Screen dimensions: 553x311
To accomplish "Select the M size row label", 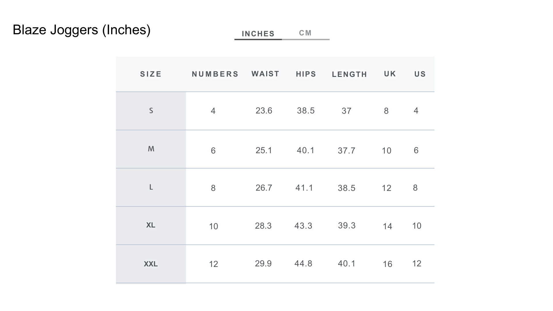I will (x=151, y=149).
